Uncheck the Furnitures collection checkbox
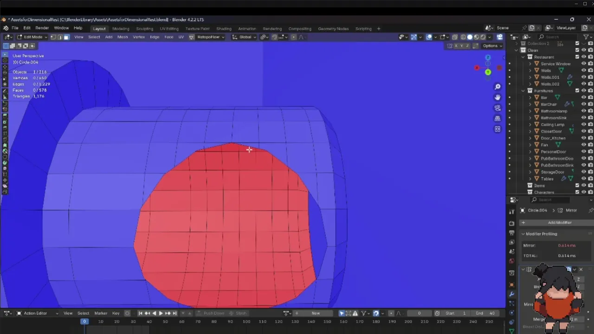 (577, 91)
